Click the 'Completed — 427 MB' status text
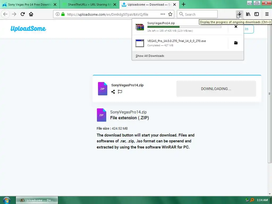The width and height of the screenshot is (272, 204). click(160, 45)
